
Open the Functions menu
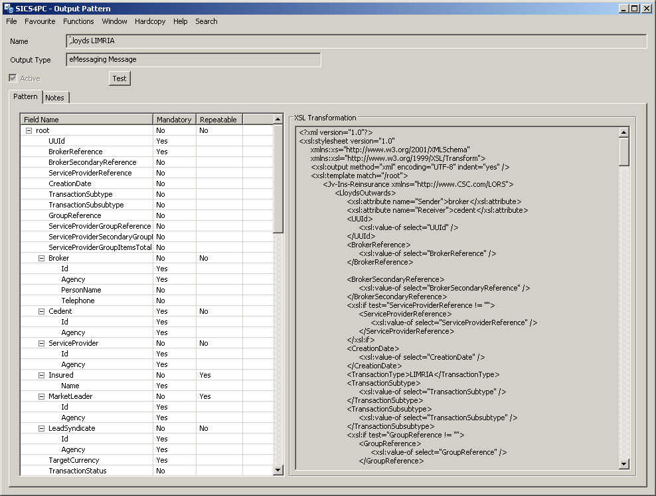click(x=78, y=21)
